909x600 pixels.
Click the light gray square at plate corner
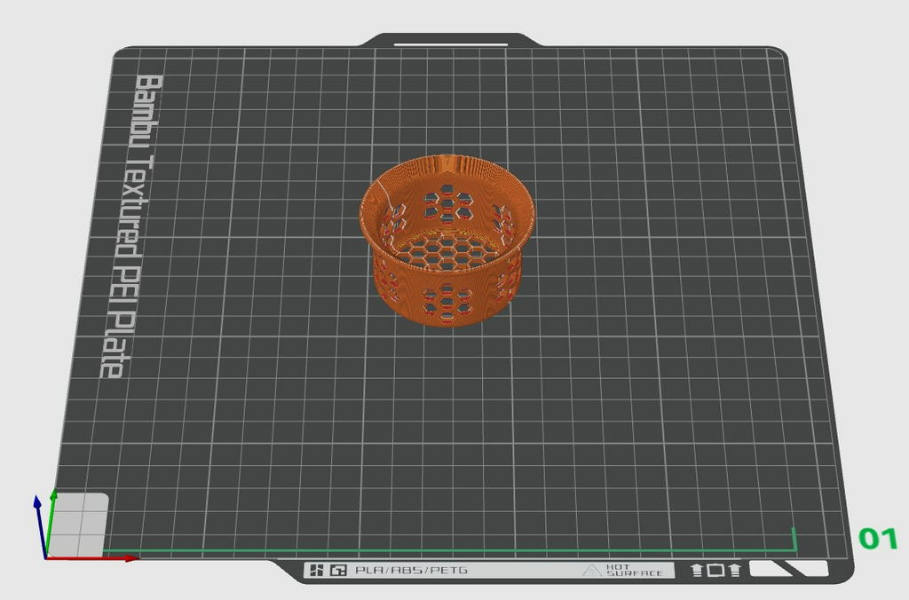click(x=78, y=523)
